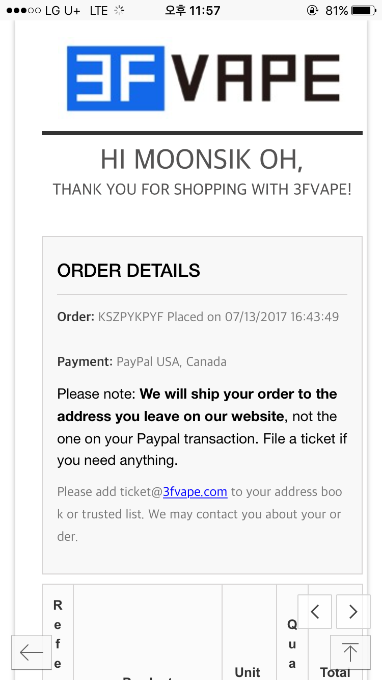
Task: Tap the Total column header
Action: [x=335, y=672]
